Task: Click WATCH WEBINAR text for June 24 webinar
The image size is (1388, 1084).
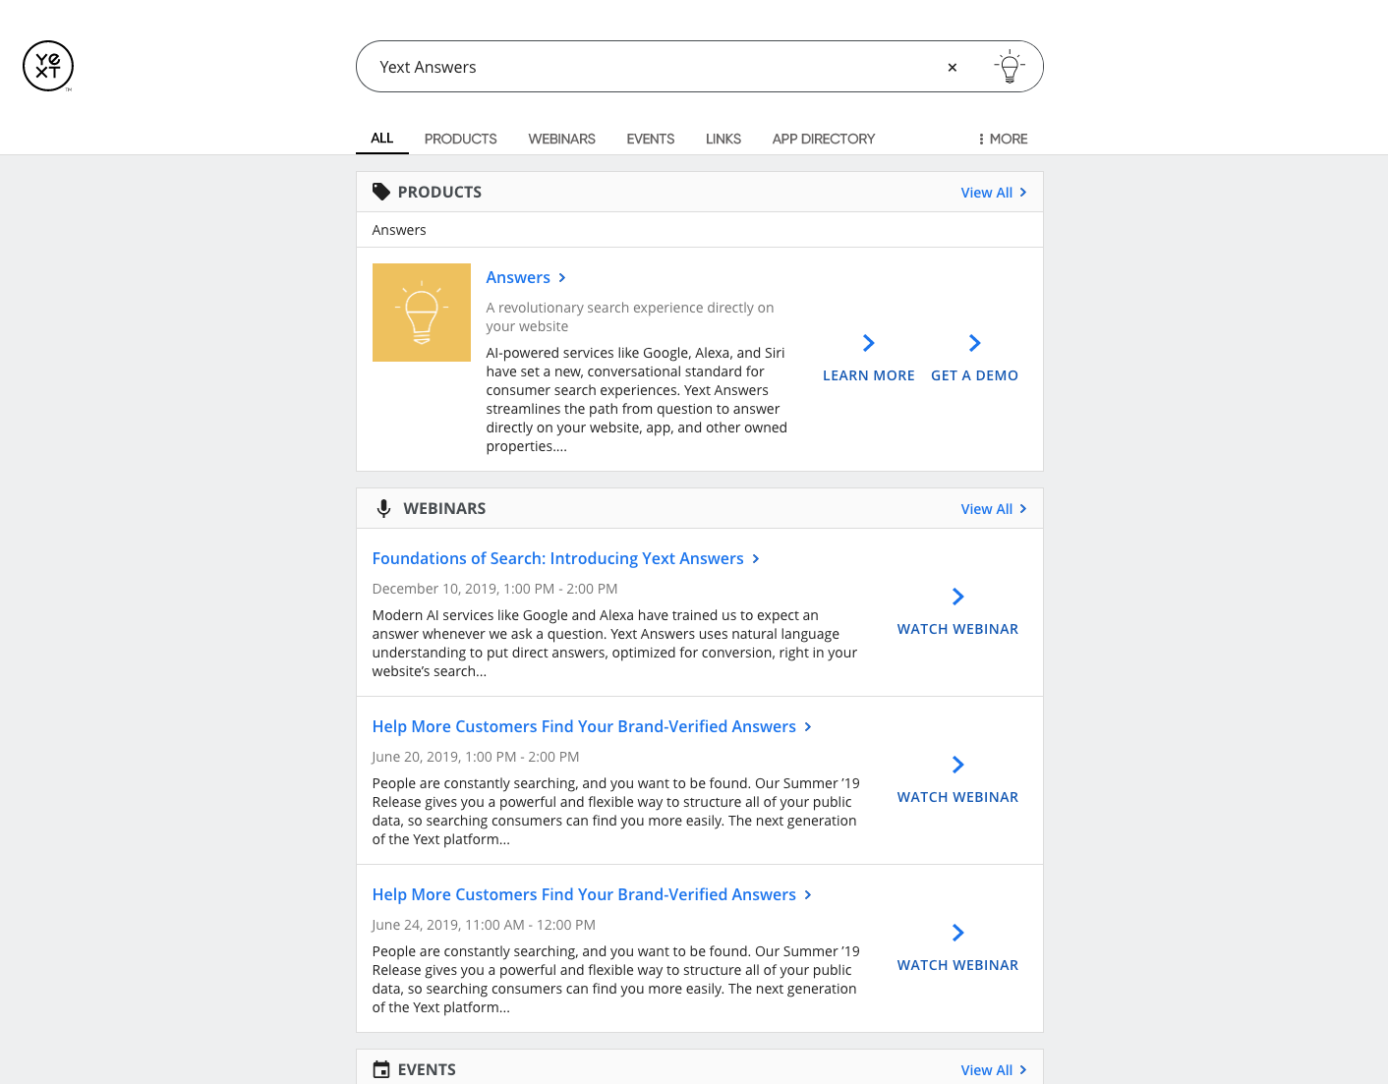Action: (957, 965)
